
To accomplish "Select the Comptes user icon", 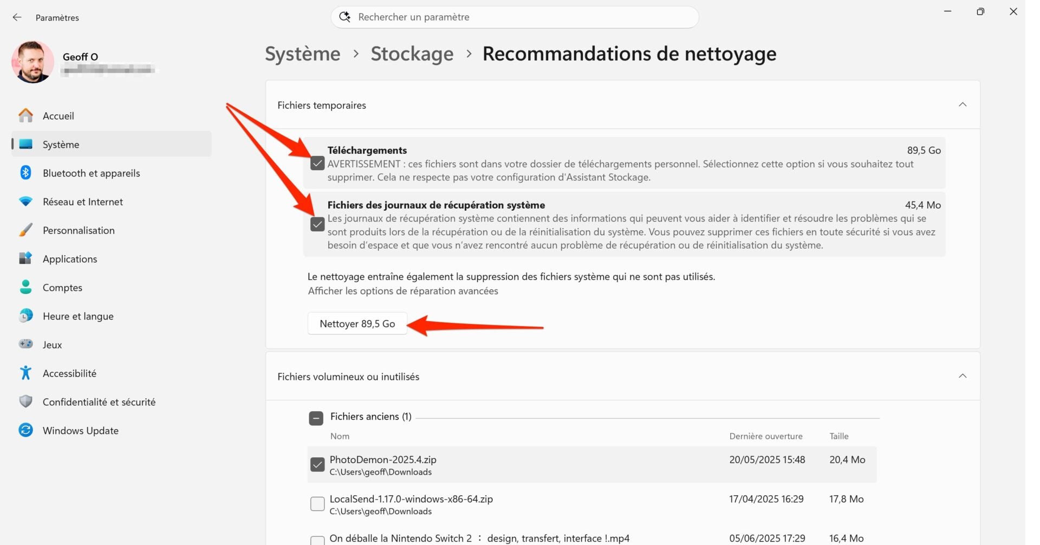I will (25, 287).
